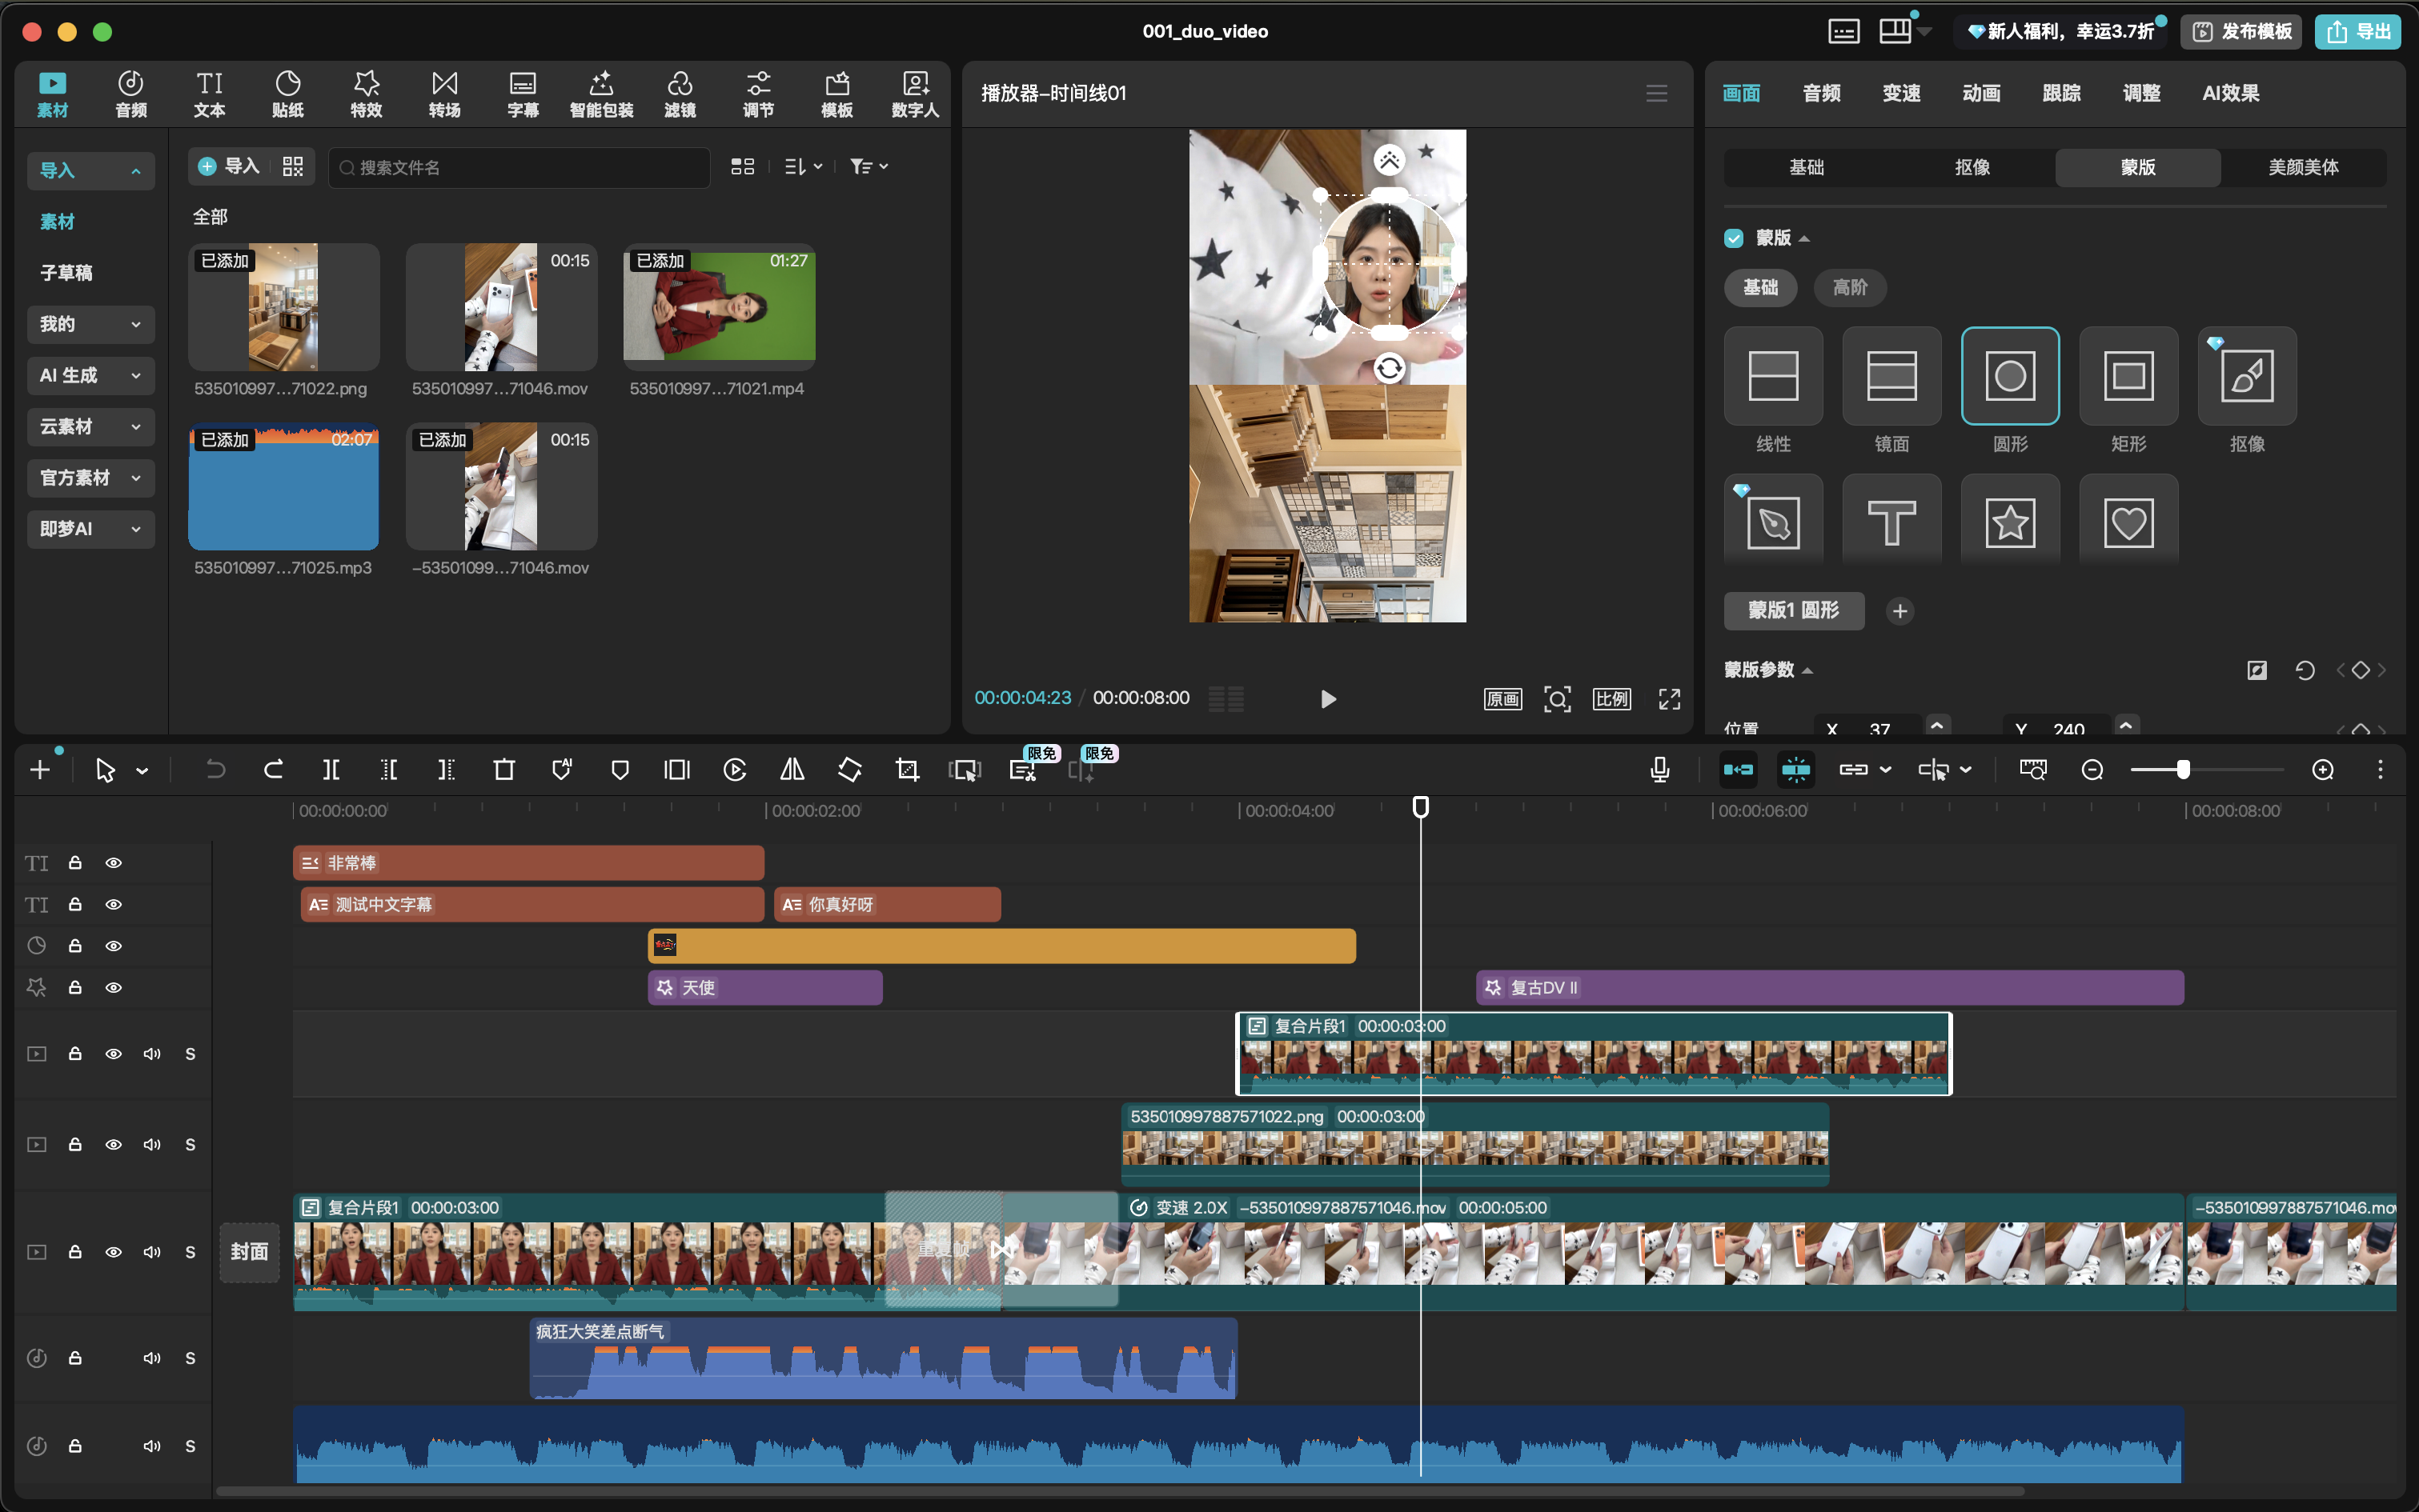Image resolution: width=2419 pixels, height=1512 pixels.
Task: Select the 线性 linear mask shape
Action: [x=1773, y=376]
